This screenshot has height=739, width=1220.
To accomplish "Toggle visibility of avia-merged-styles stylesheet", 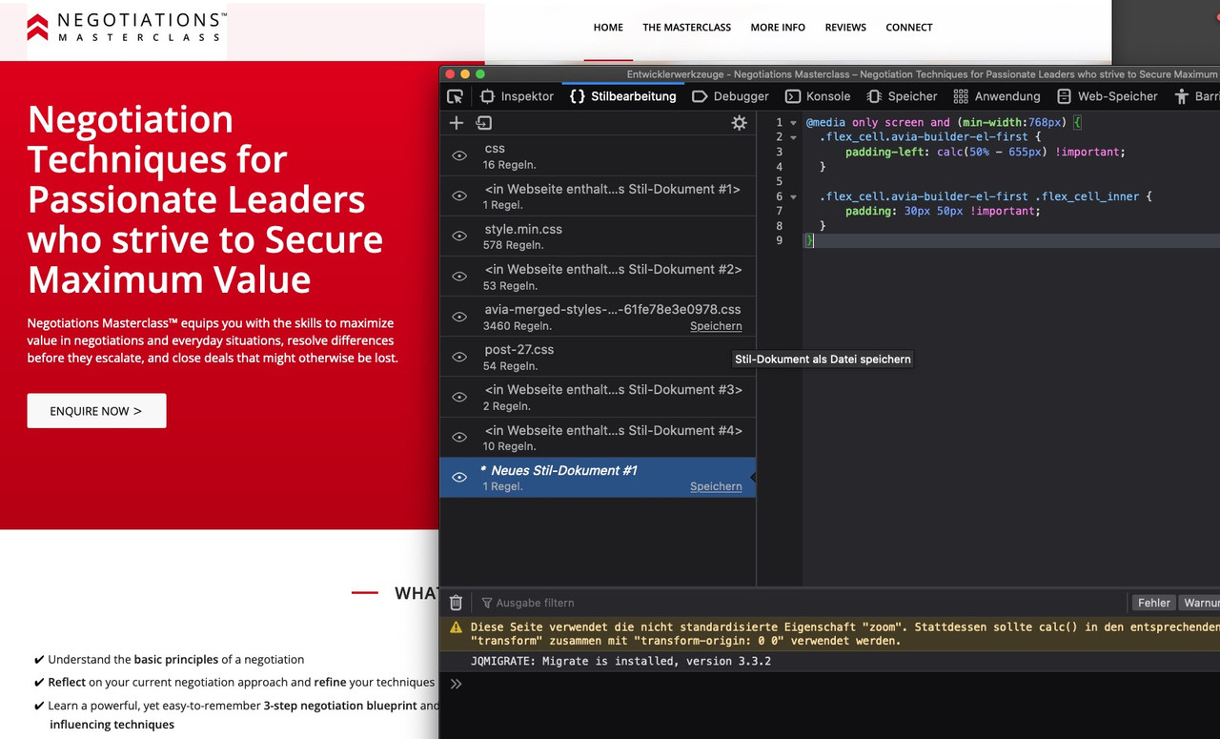I will point(459,317).
